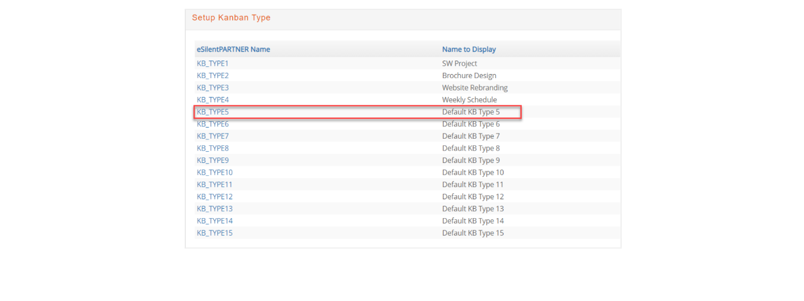Viewport: 804px width, 301px height.
Task: Open the KB_TYPE11 link
Action: tap(215, 185)
